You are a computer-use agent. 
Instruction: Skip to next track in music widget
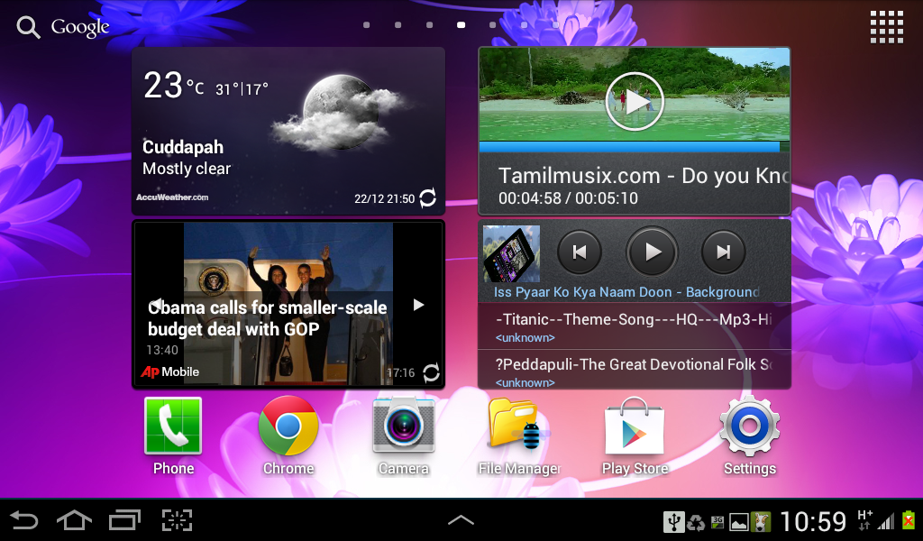(x=724, y=252)
